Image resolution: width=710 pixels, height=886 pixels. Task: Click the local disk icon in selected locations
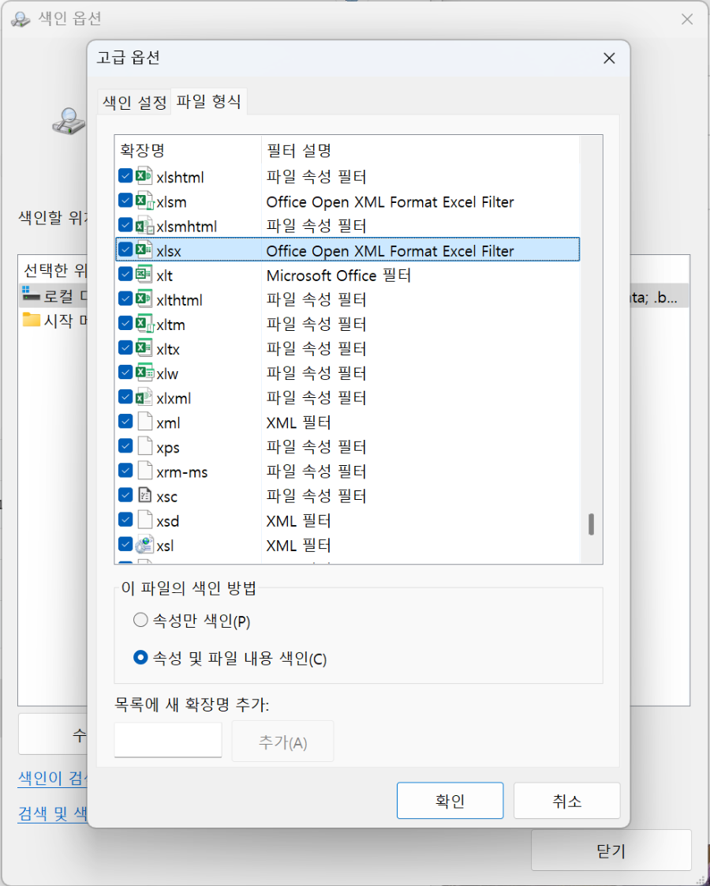[29, 295]
